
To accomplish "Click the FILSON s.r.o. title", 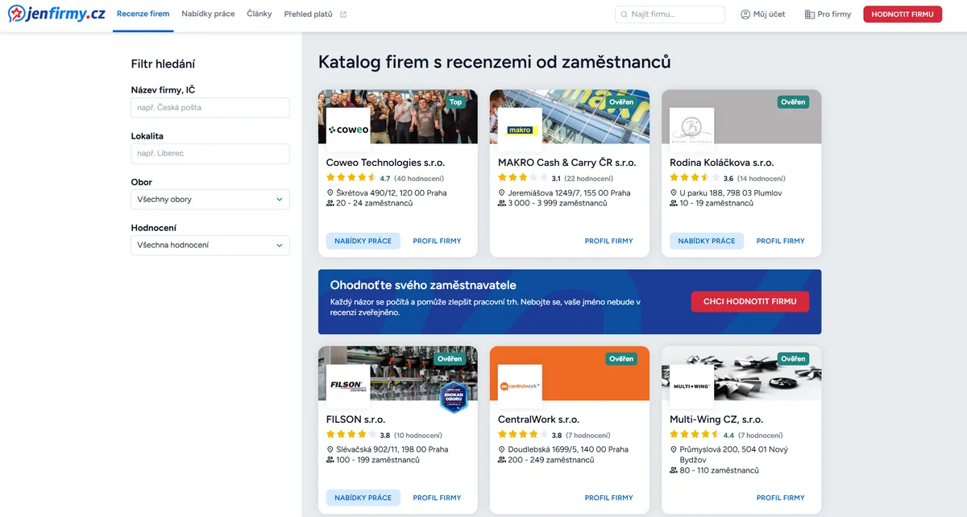I will pyautogui.click(x=356, y=420).
